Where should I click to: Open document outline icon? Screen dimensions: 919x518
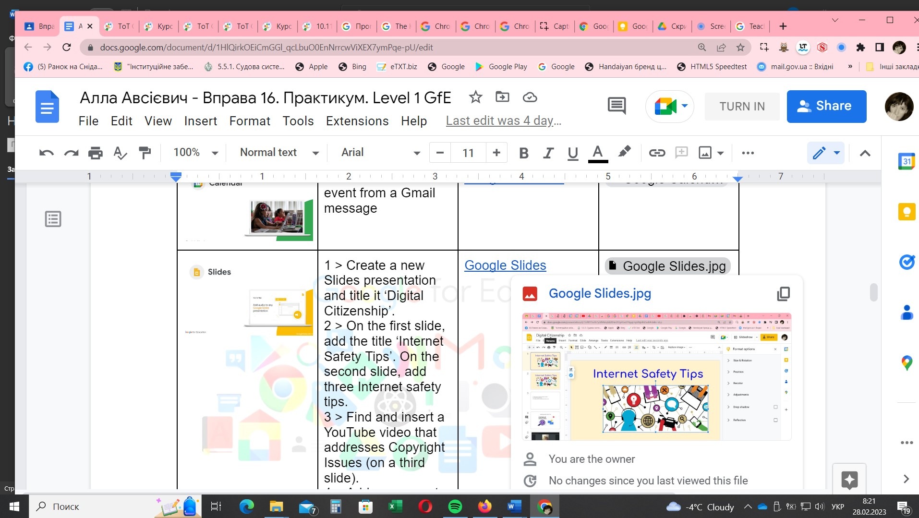tap(53, 219)
